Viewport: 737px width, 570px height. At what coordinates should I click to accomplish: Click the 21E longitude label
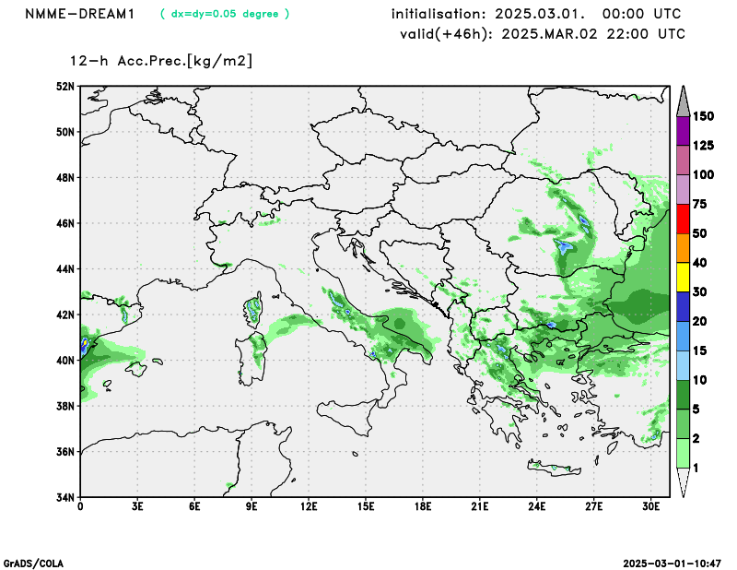(479, 507)
